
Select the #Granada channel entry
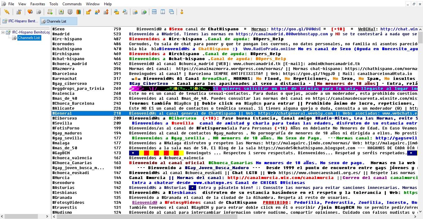(62, 198)
